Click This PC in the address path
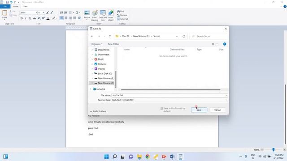Viewport: 287px width, 161px height. click(x=126, y=36)
